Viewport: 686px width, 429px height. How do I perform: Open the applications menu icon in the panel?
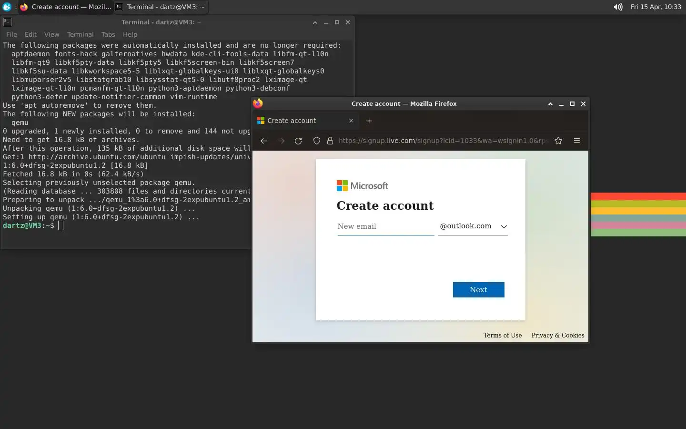pos(7,7)
